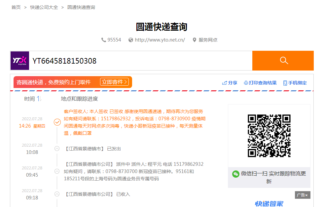
Task: Click the 【江西省景德镇市公司】已收入 entry
Action: pyautogui.click(x=97, y=194)
